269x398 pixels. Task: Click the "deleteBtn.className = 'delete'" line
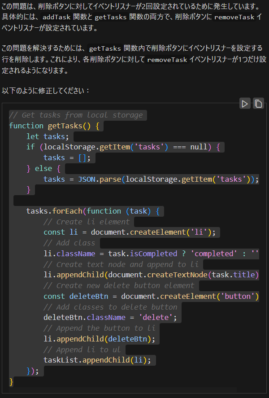click(x=110, y=318)
